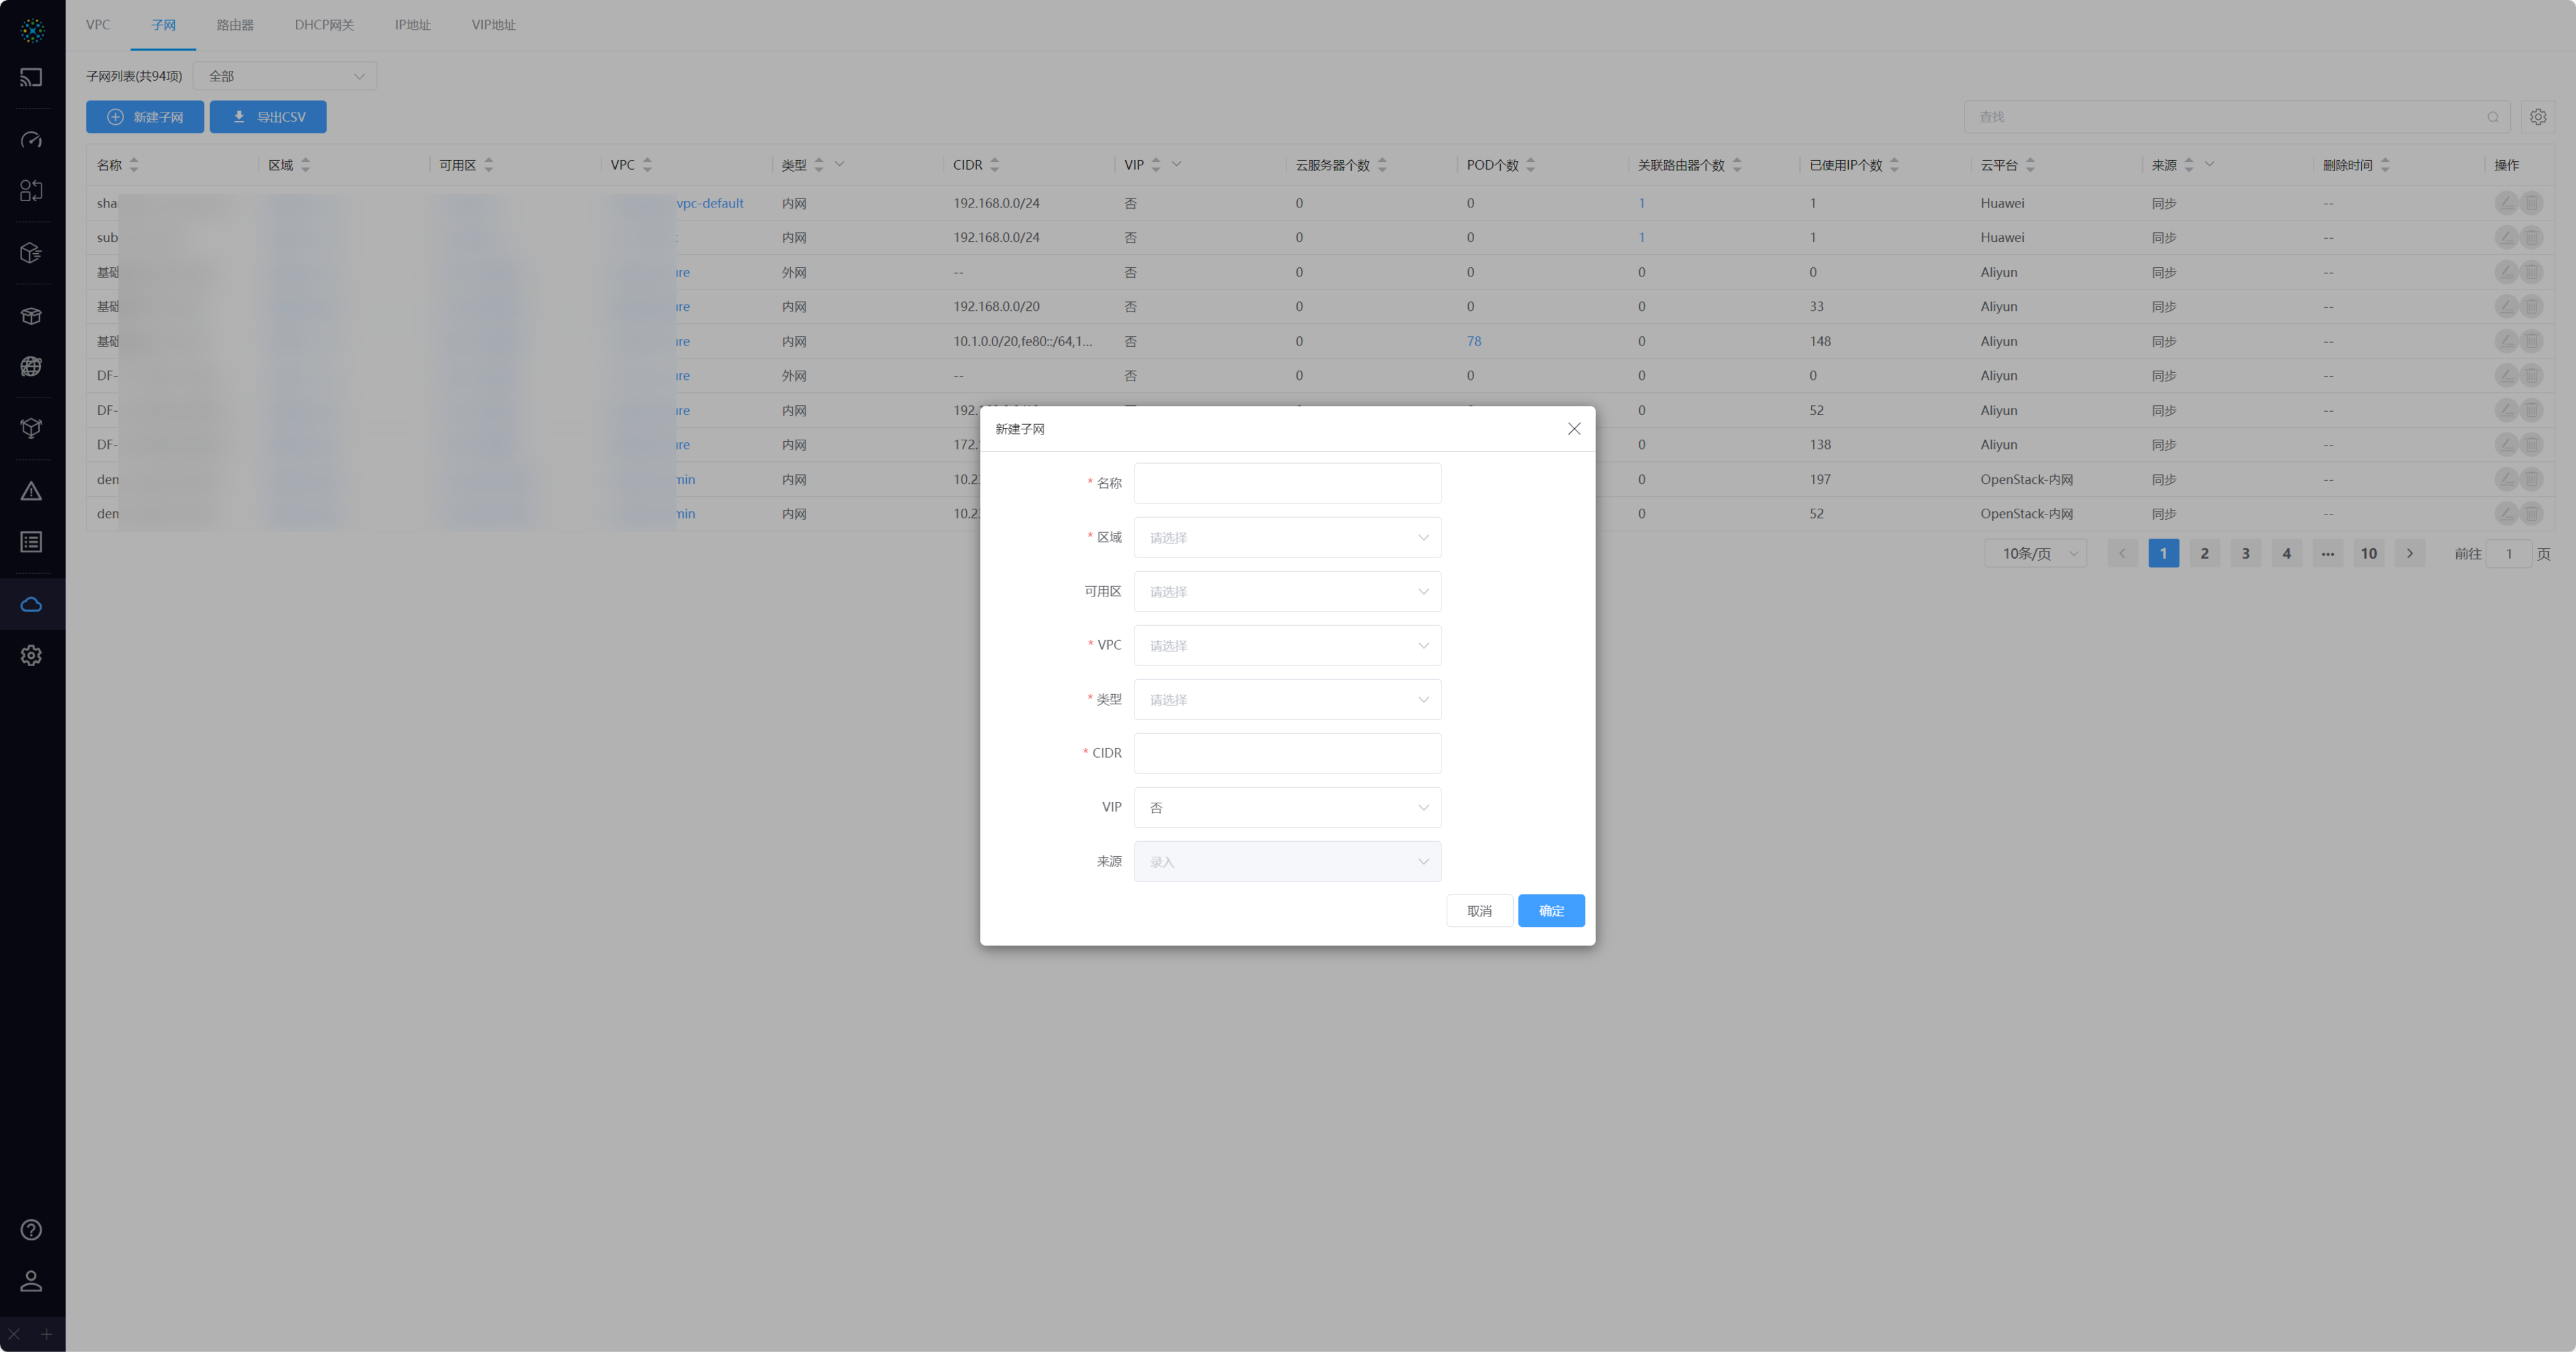Open the VIP dropdown showing 否
Image resolution: width=2576 pixels, height=1353 pixels.
pyautogui.click(x=1287, y=808)
